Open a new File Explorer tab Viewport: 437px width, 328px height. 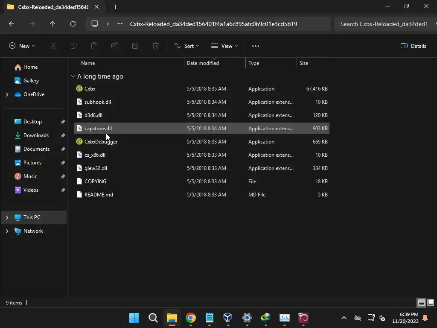click(115, 7)
